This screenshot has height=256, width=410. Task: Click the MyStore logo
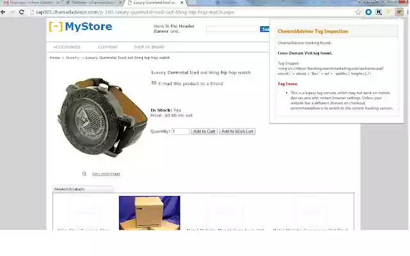tap(81, 27)
